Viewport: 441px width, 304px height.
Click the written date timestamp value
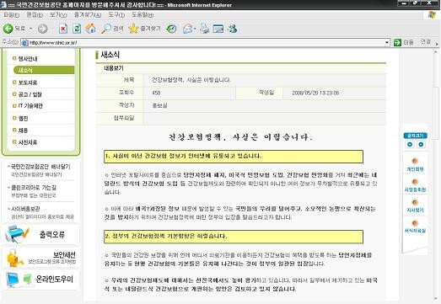pyautogui.click(x=315, y=93)
